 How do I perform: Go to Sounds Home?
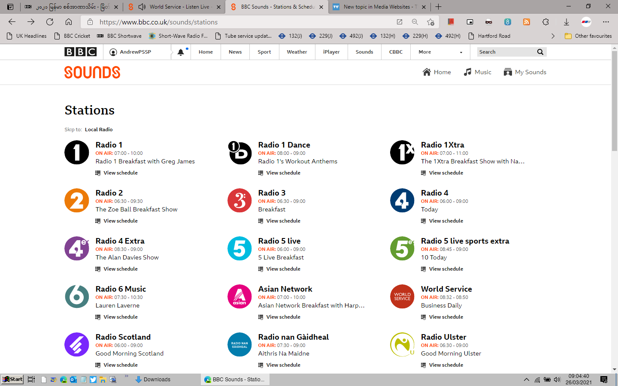coord(437,72)
